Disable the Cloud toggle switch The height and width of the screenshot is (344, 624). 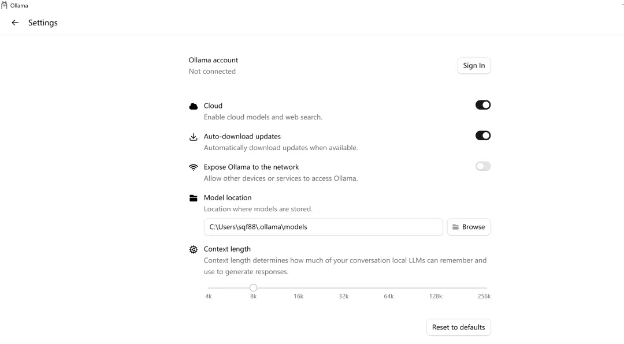(x=482, y=105)
